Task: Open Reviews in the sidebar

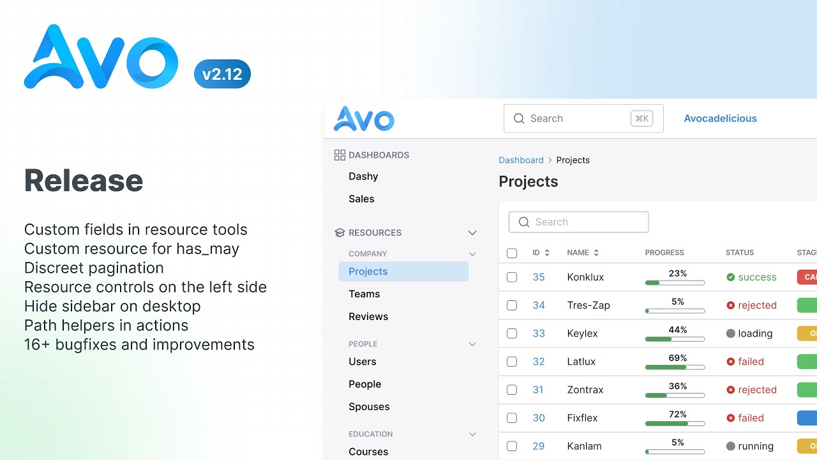Action: pyautogui.click(x=368, y=316)
